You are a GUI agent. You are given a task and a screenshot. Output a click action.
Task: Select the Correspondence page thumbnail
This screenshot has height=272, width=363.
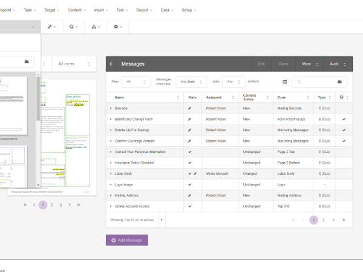pyautogui.click(x=13, y=106)
